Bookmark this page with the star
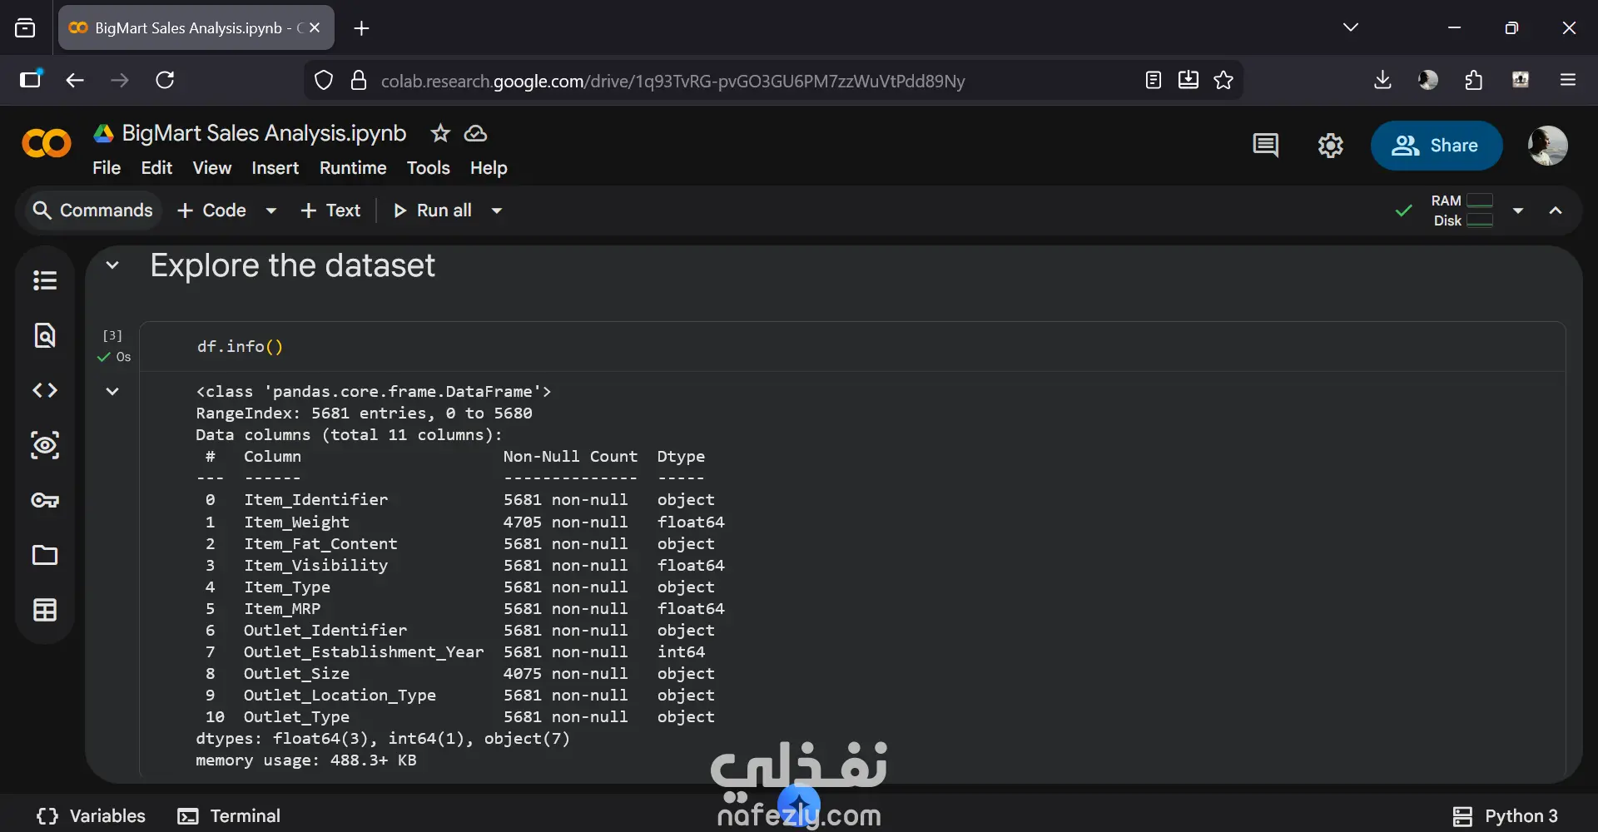1598x832 pixels. pyautogui.click(x=1223, y=80)
